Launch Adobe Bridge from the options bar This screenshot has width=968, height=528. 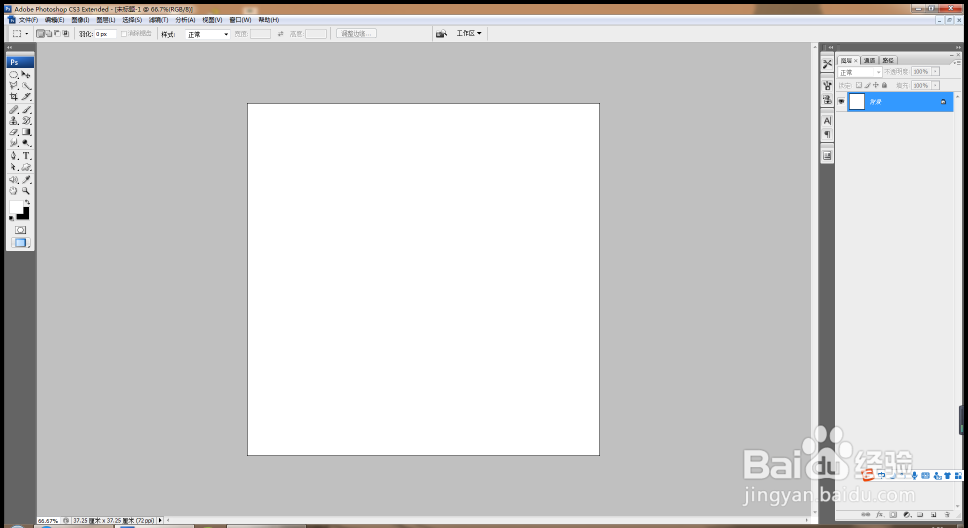click(441, 33)
